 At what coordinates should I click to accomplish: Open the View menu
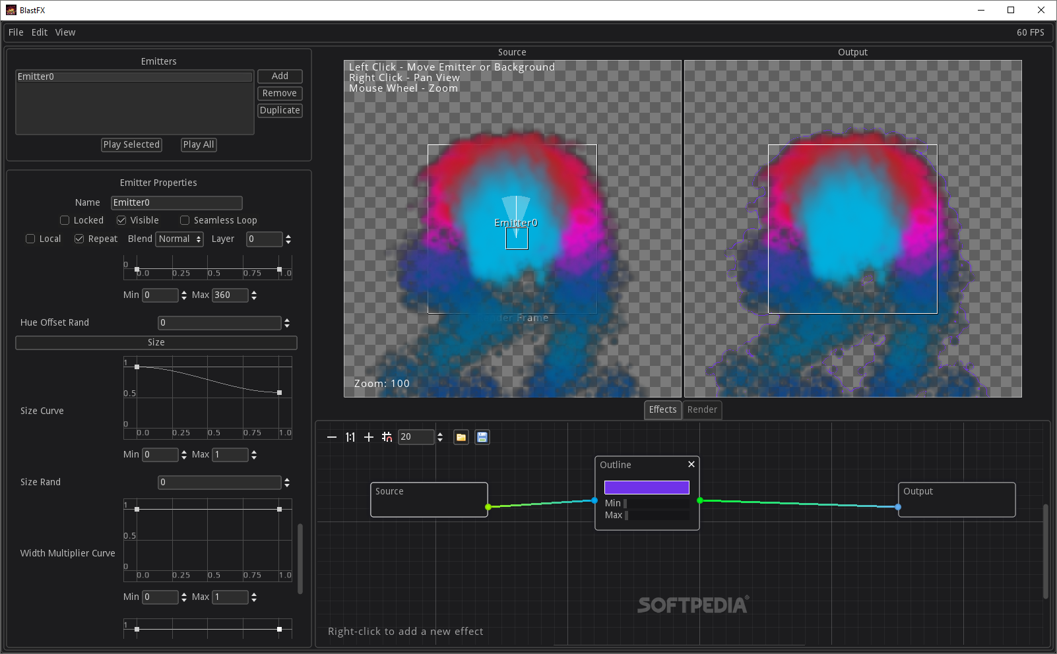pyautogui.click(x=65, y=32)
